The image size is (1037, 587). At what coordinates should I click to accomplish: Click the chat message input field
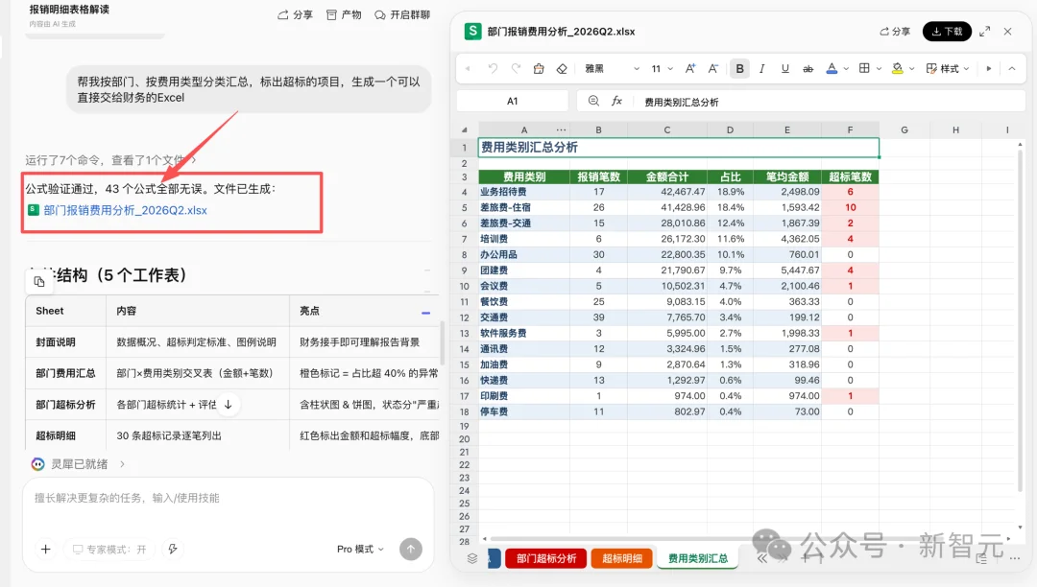tap(229, 498)
